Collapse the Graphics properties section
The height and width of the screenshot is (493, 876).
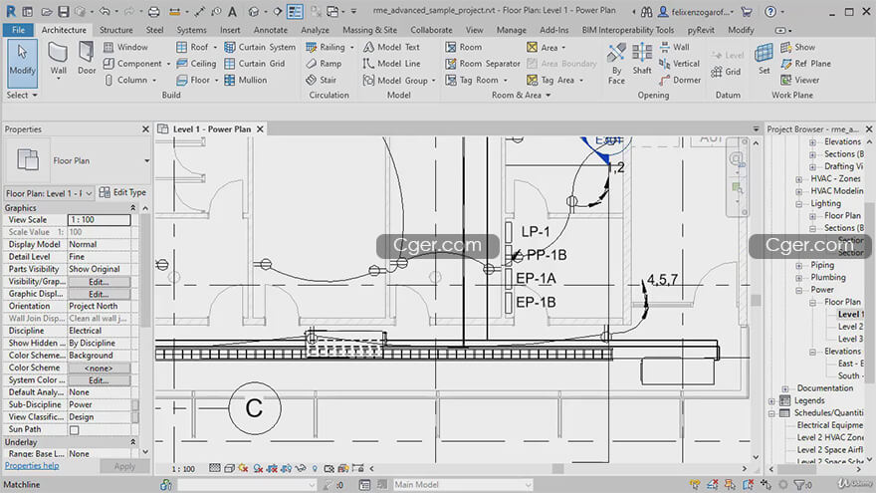point(133,208)
